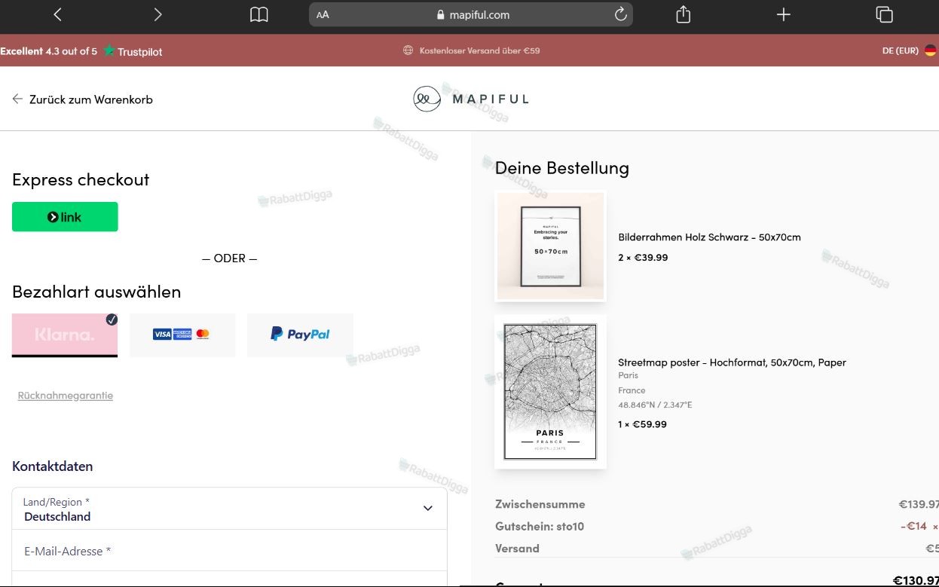This screenshot has width=939, height=587.
Task: Reload the mapiful.com page
Action: tap(621, 14)
